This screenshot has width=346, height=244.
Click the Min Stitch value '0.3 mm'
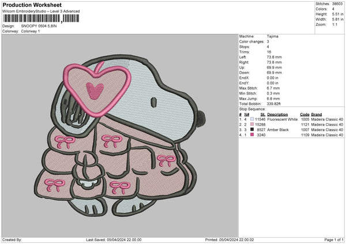273,93
